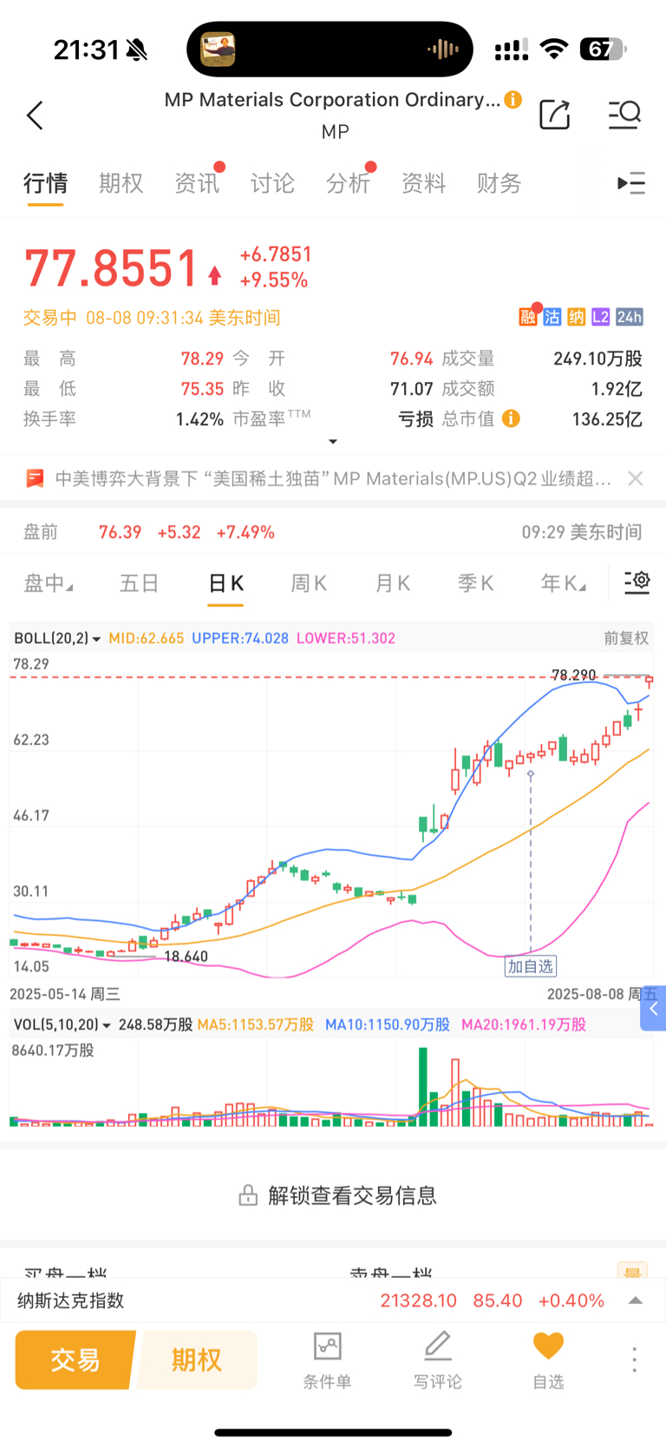The height and width of the screenshot is (1449, 666).
Task: Select the 季K quarterly chart
Action: pyautogui.click(x=476, y=583)
